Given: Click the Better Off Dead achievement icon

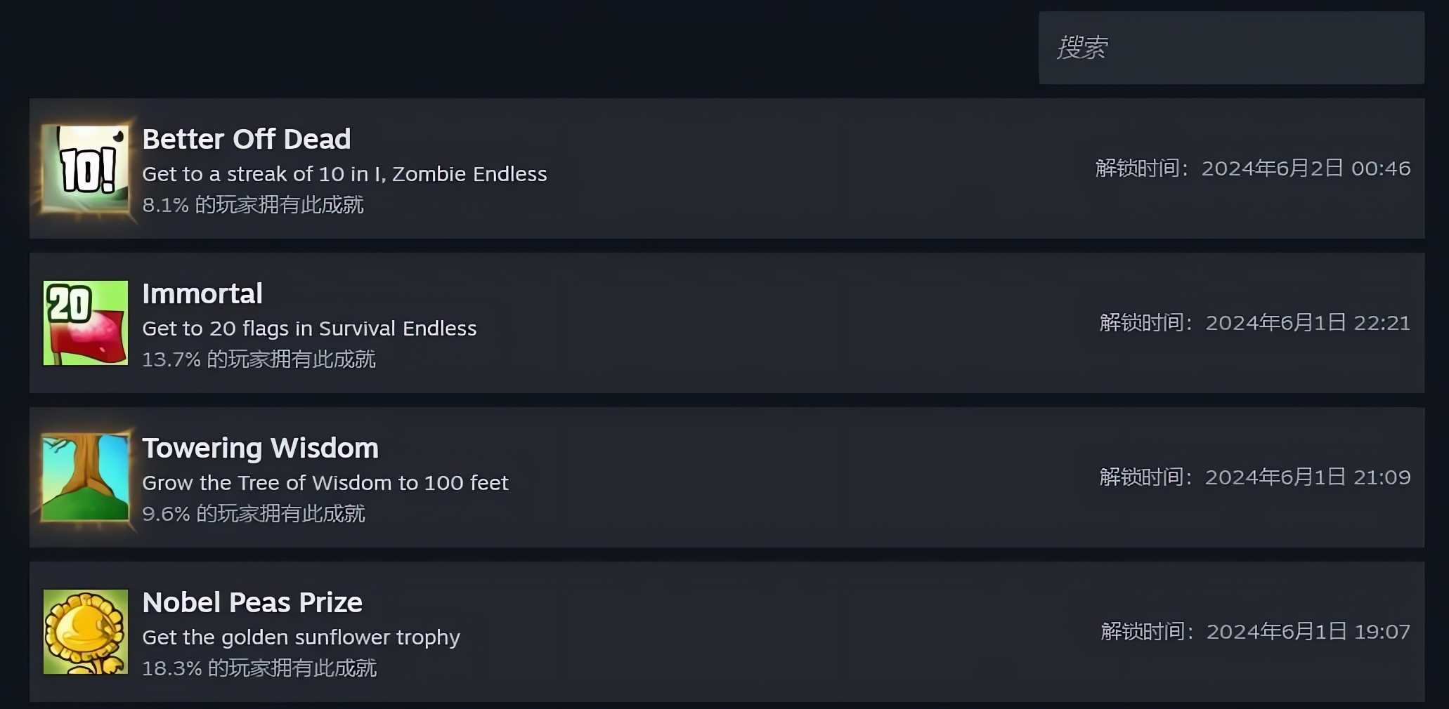Looking at the screenshot, I should (x=86, y=168).
